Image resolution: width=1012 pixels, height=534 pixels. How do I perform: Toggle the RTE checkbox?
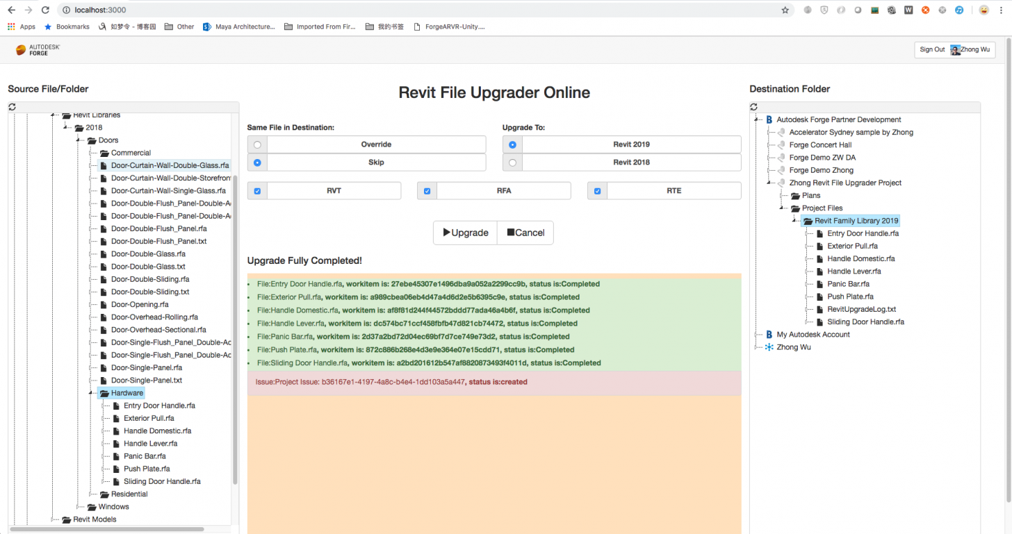[597, 191]
